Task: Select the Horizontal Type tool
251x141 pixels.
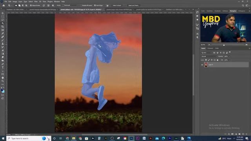Action: (3, 67)
